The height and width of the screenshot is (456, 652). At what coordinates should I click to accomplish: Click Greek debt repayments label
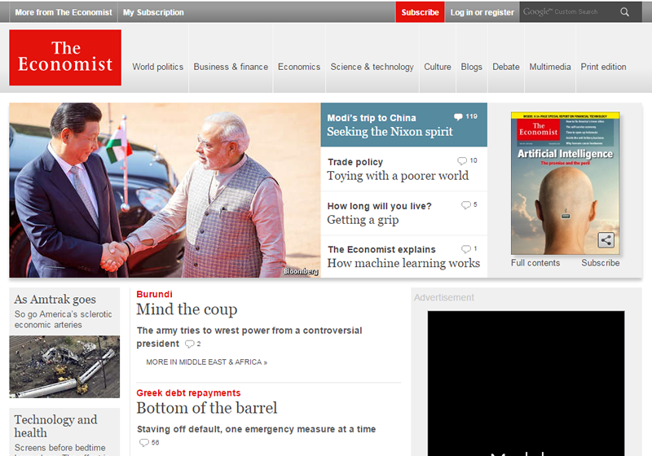pos(188,392)
